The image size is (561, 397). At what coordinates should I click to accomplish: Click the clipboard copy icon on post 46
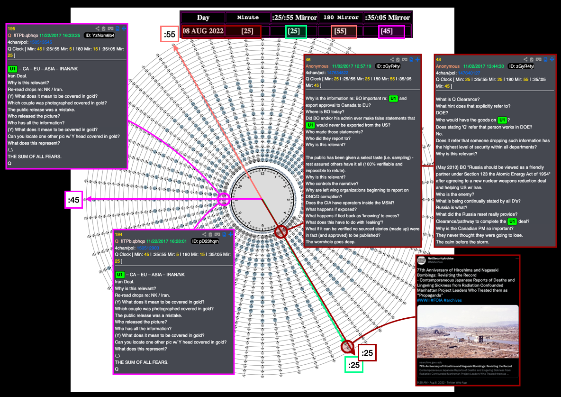coord(398,59)
